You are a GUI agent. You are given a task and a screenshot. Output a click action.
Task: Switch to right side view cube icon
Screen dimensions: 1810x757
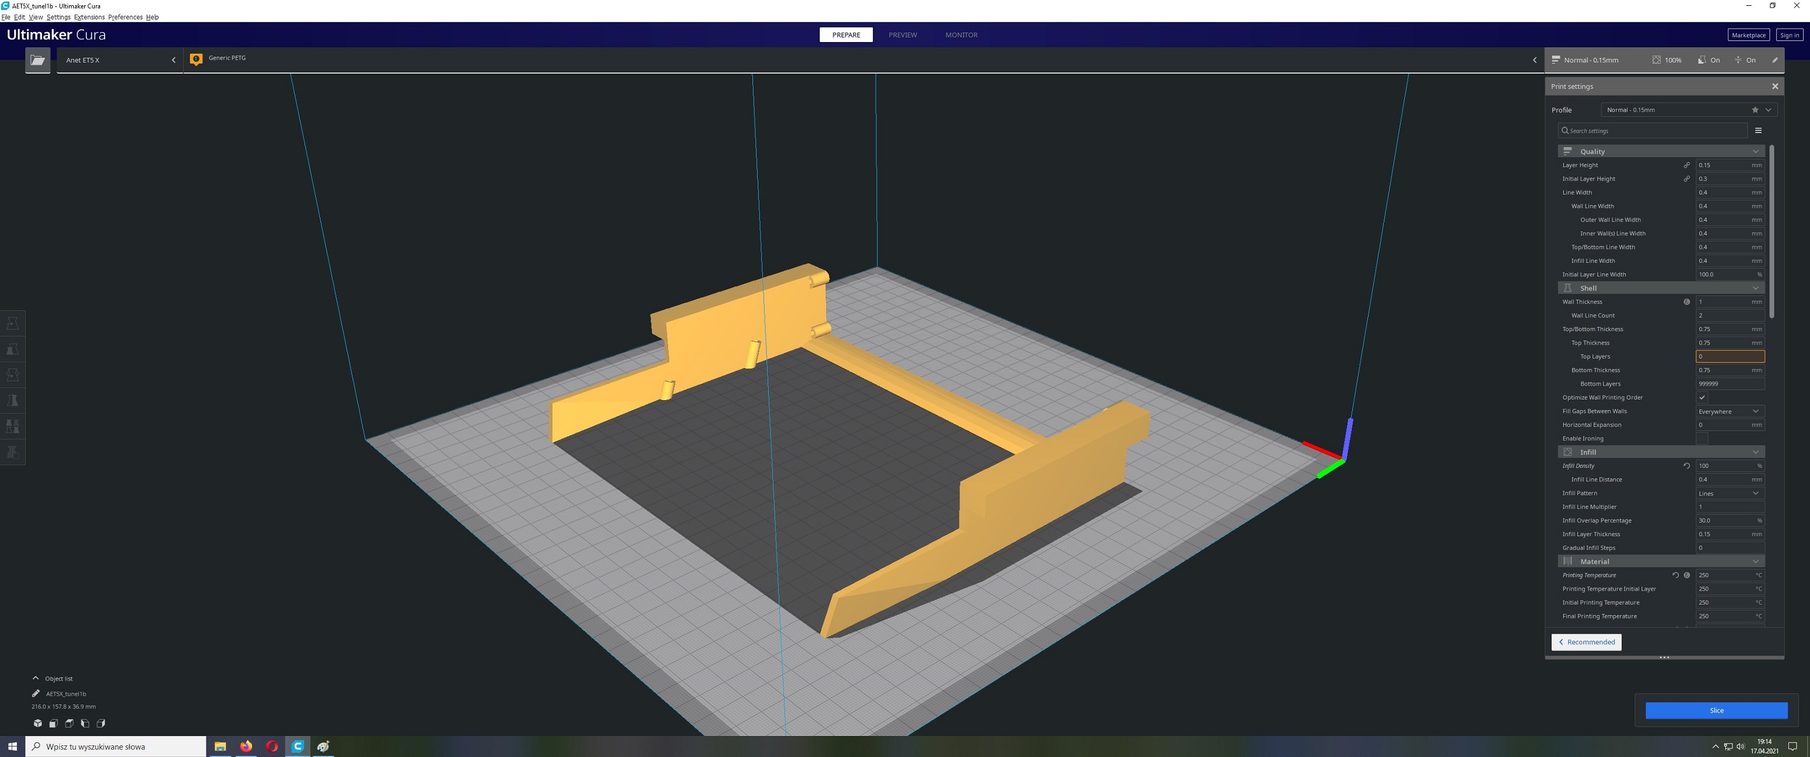tap(101, 723)
